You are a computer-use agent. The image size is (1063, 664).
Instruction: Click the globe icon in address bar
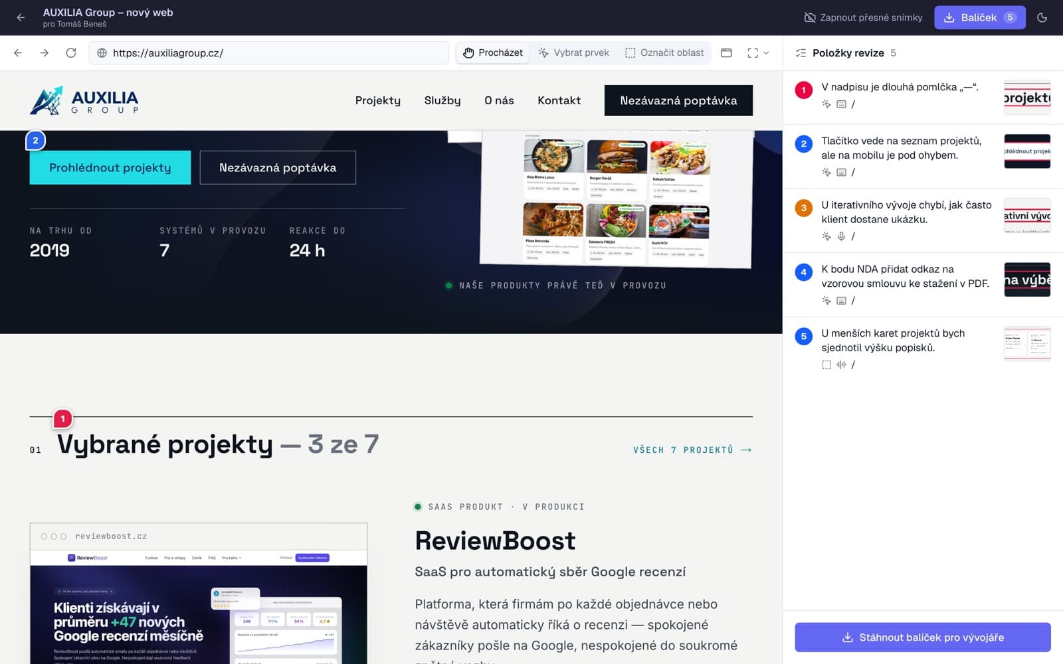[102, 53]
